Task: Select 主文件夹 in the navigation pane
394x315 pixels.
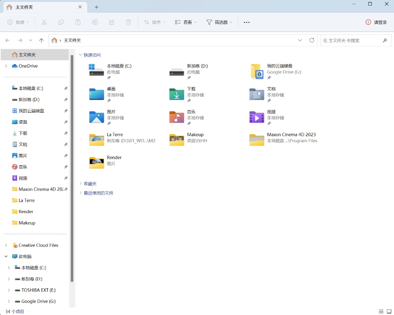Action: 35,55
